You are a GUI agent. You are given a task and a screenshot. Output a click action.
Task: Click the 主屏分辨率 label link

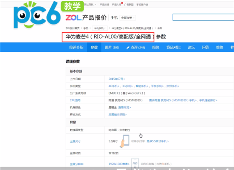point(76,164)
